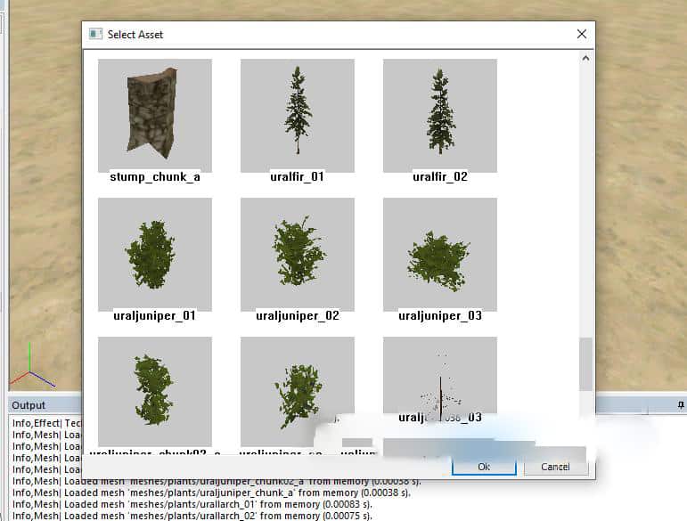Click the asset list vertical scrollbar thumb

585,365
